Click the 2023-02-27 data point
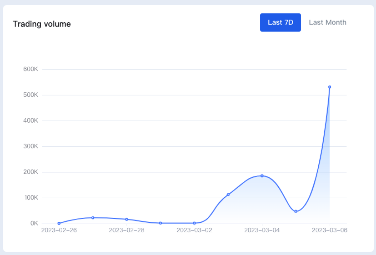The image size is (376, 255). [93, 217]
